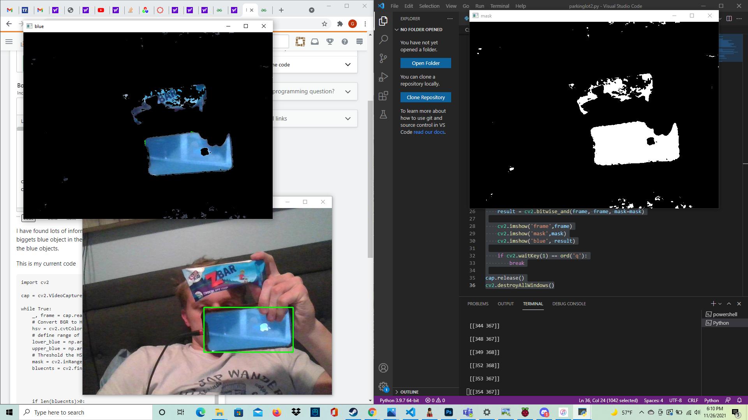Expand the 'links' section chevron
The width and height of the screenshot is (748, 420).
pos(348,119)
